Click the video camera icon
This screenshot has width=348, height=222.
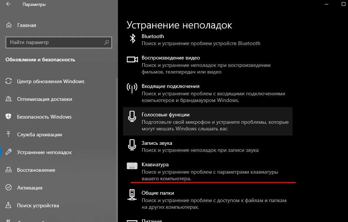[132, 59]
